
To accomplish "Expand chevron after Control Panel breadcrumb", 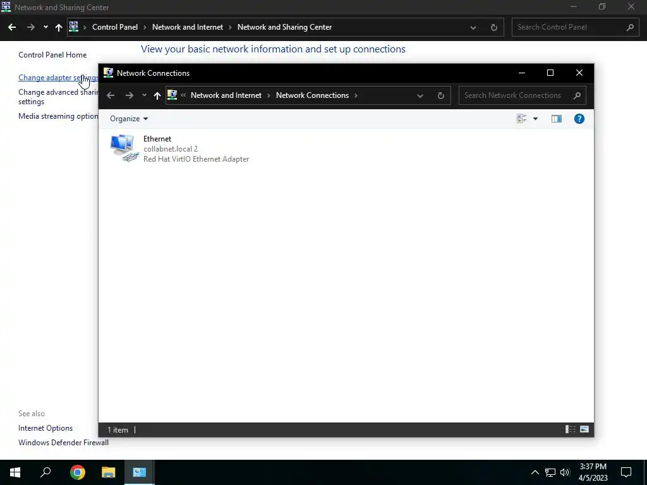I will 145,28.
